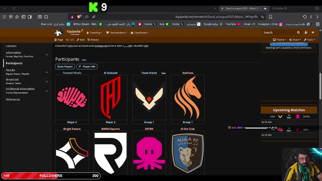Screen dimensions: 322x181
Task: Click the ZNTRX pink octopus logo
Action: [x=149, y=153]
